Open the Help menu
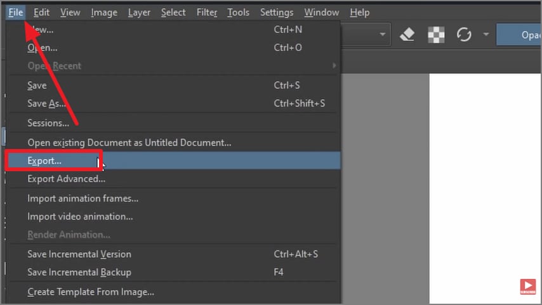542x305 pixels. 359,13
